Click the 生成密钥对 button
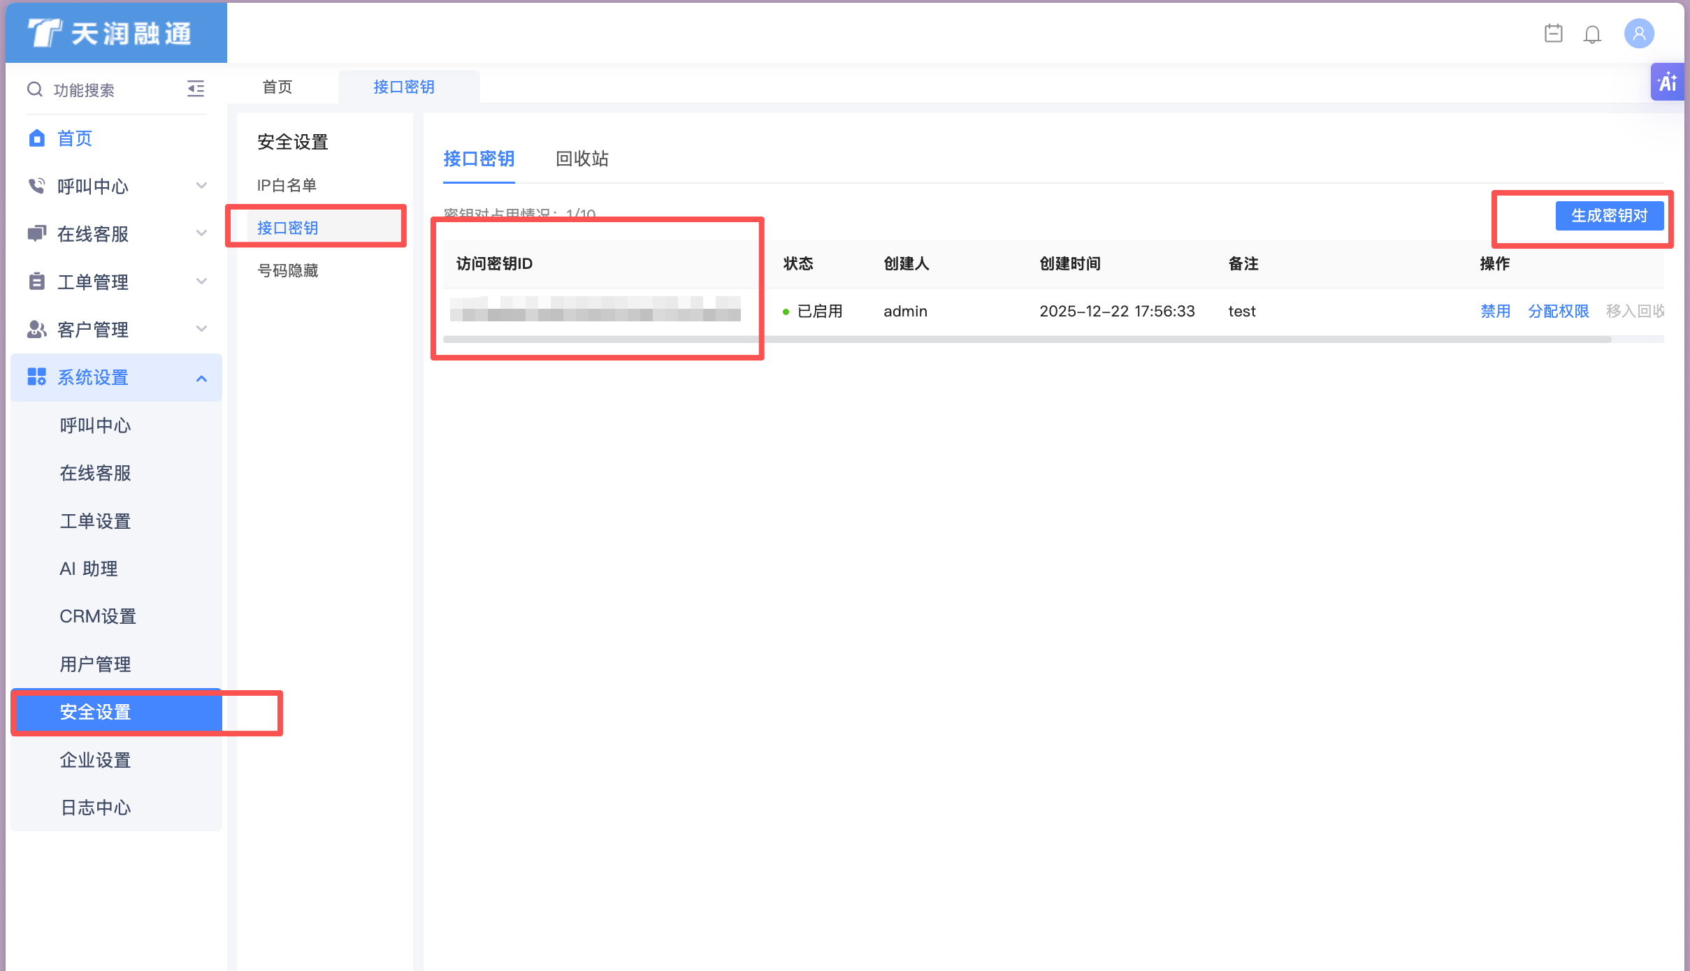The height and width of the screenshot is (971, 1690). coord(1609,216)
